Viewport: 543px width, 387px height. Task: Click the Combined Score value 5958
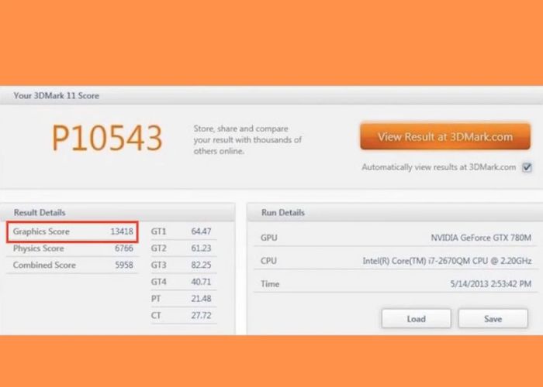click(123, 265)
